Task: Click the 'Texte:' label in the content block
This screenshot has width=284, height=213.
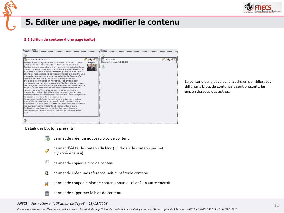Action: click(x=27, y=62)
